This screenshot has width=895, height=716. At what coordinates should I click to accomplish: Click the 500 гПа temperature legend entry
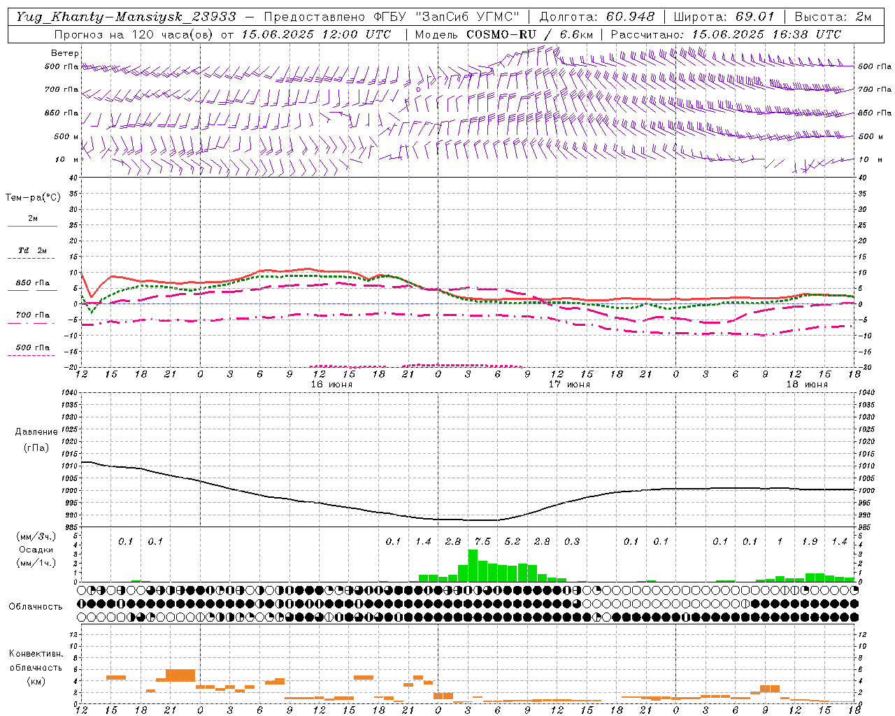[33, 348]
